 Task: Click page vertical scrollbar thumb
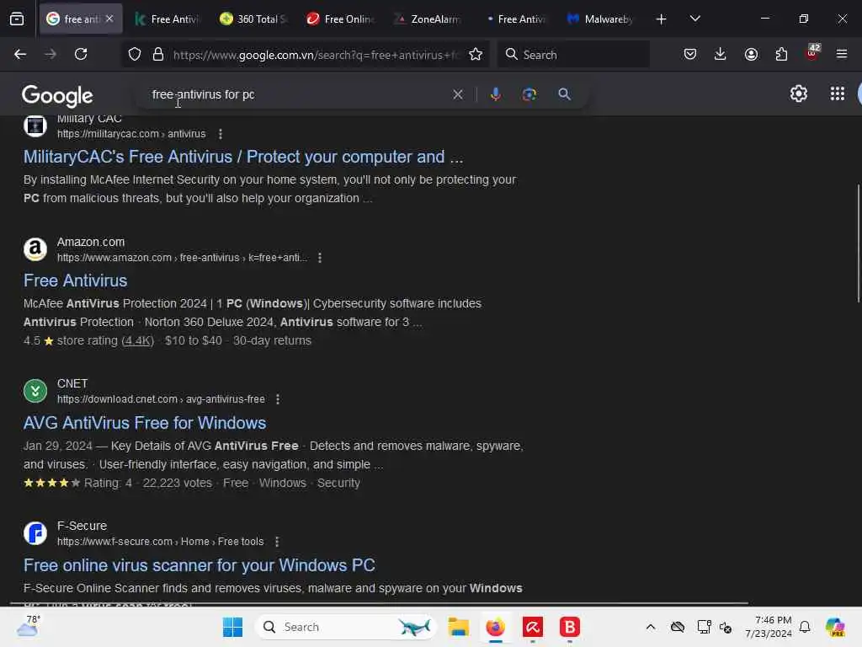(858, 243)
